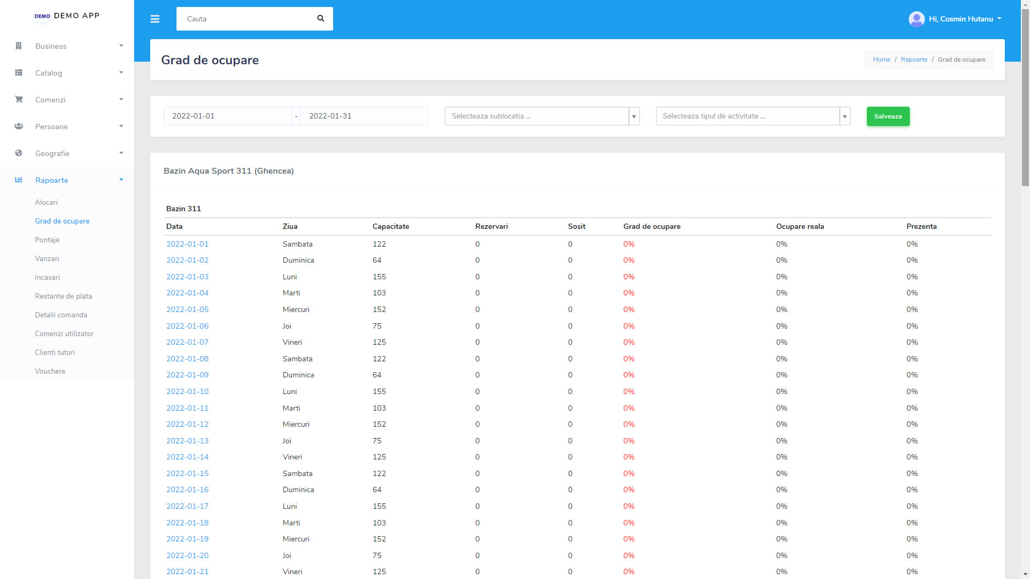This screenshot has width=1030, height=579.
Task: Click the Ziua column header
Action: click(290, 226)
